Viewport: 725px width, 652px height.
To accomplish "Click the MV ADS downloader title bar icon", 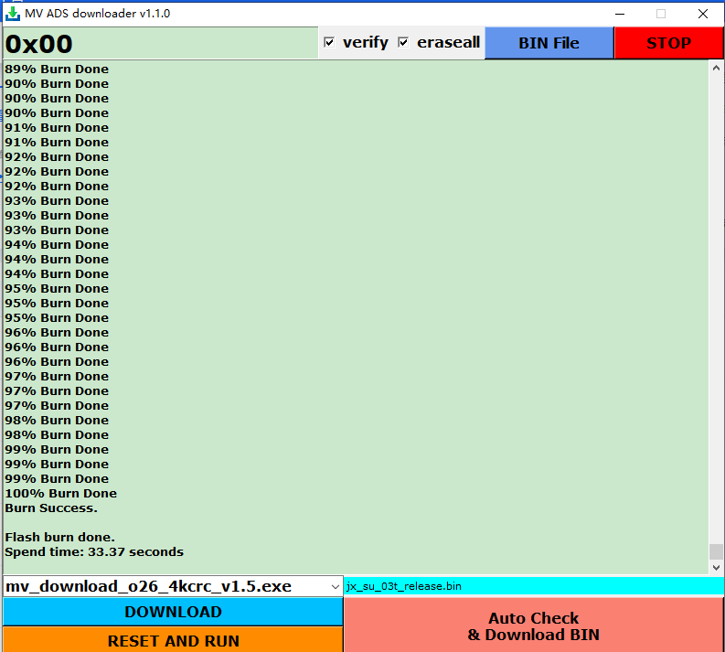I will click(x=13, y=14).
